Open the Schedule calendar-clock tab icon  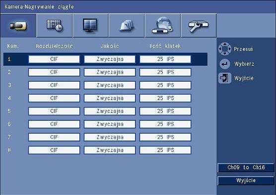55,26
